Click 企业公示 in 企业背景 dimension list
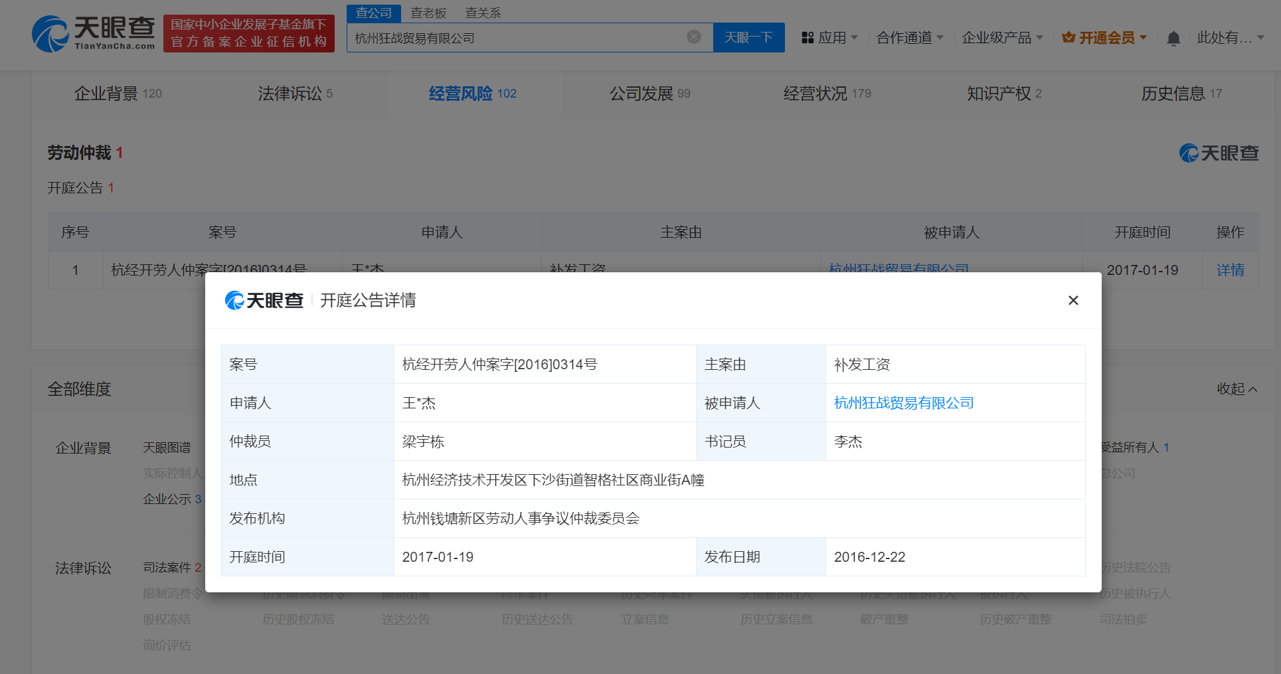The height and width of the screenshot is (674, 1281). point(172,499)
